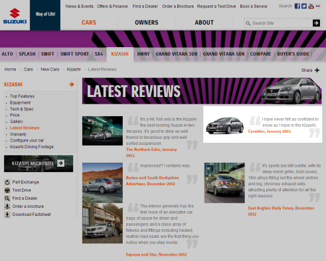Open the East Anglian Daily Times thumbnail

point(224,183)
